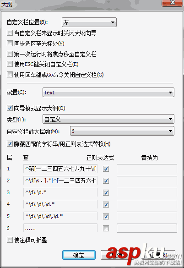Check 同步选区至光标处 option

click(10, 44)
